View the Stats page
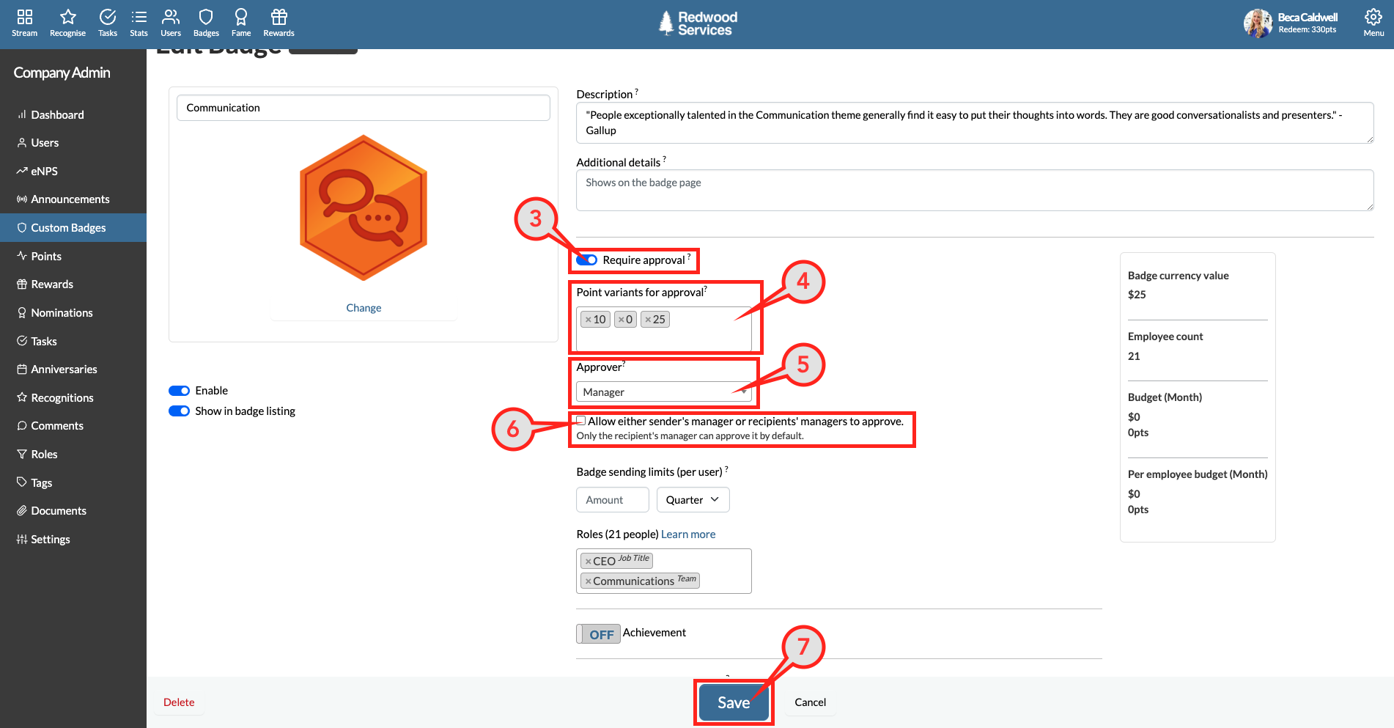Image resolution: width=1394 pixels, height=728 pixels. pos(139,22)
